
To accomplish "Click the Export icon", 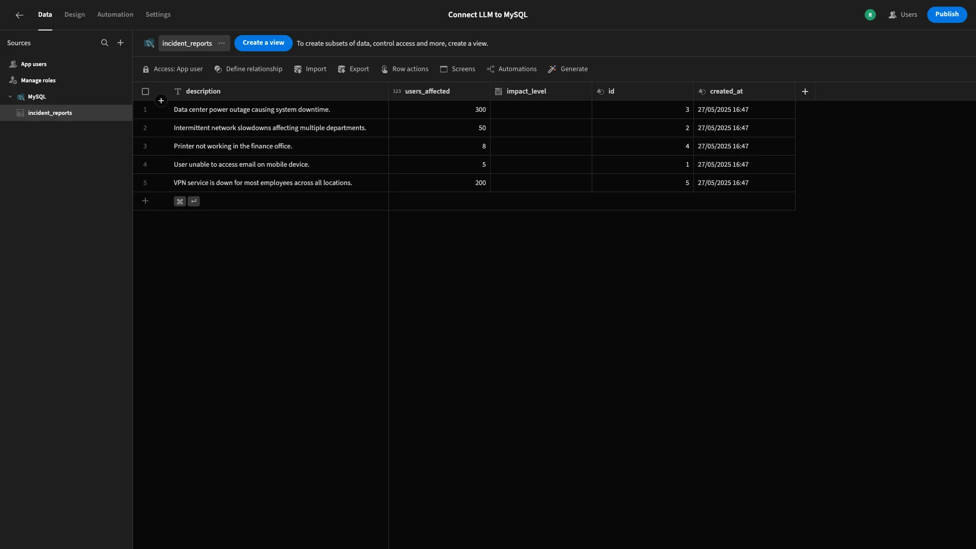I will point(342,70).
